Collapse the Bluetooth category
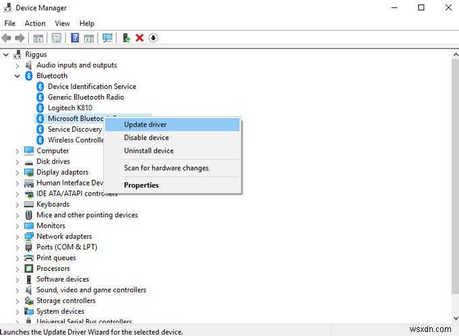This screenshot has height=336, width=459. [17, 76]
